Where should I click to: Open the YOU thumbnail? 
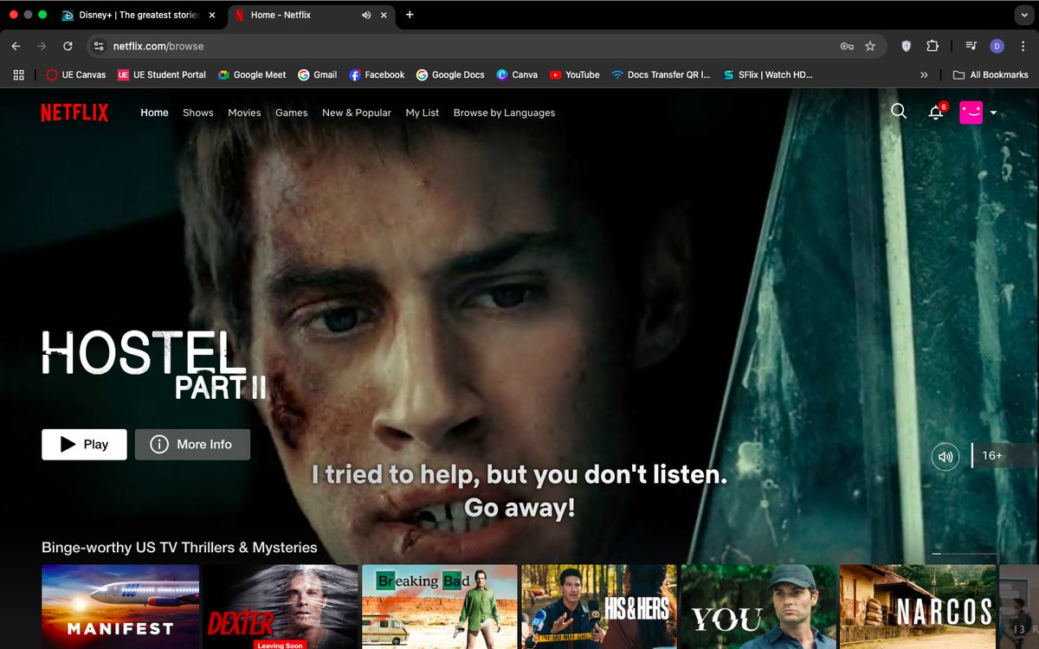point(759,607)
